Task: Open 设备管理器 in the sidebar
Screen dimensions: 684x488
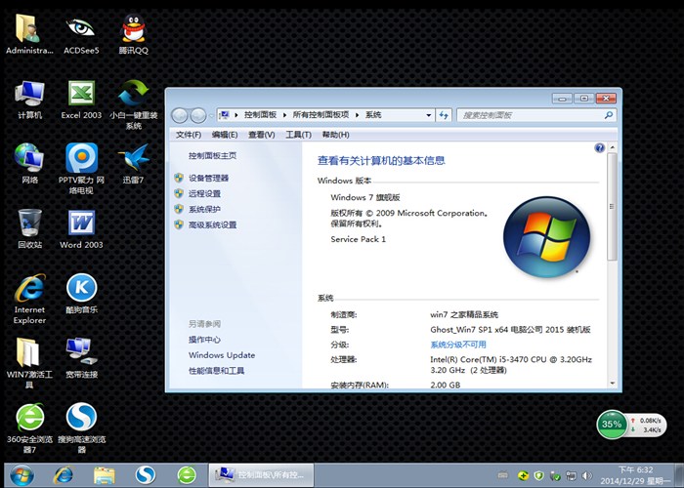Action: pyautogui.click(x=208, y=178)
